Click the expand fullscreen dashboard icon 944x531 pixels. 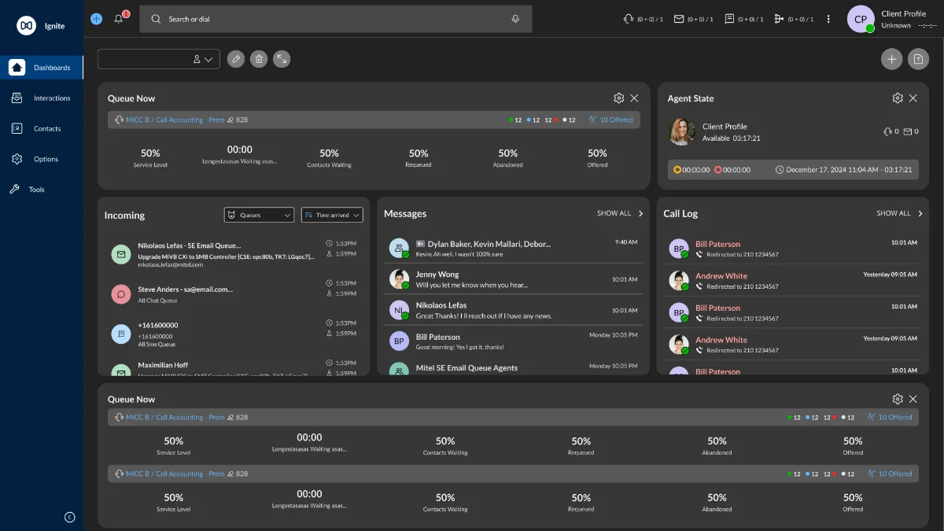(x=282, y=59)
